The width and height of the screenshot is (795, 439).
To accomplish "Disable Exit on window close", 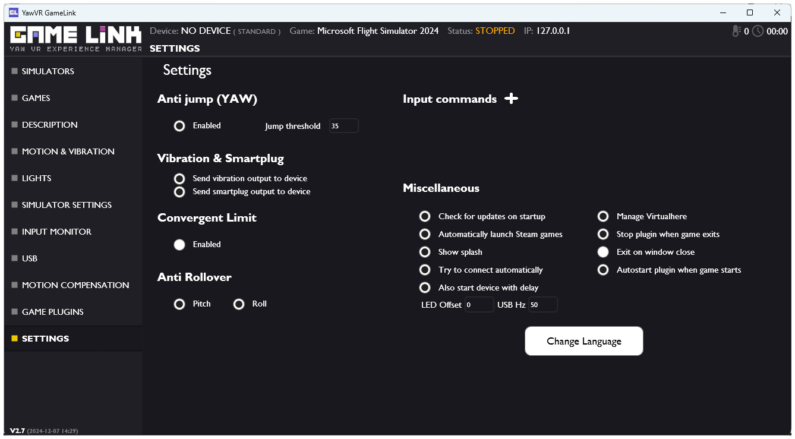I will point(603,252).
